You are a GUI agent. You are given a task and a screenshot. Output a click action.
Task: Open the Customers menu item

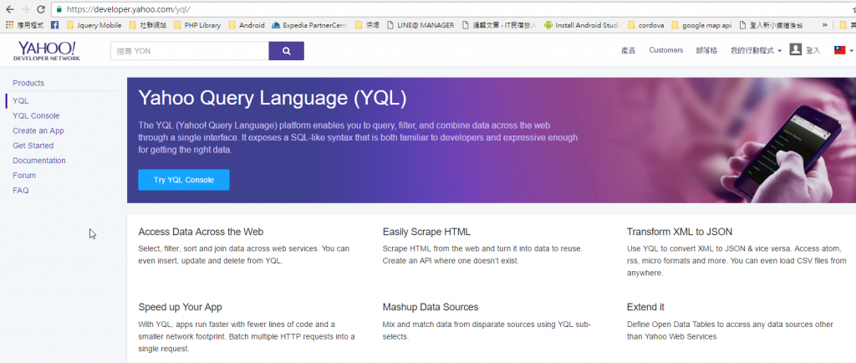(666, 50)
